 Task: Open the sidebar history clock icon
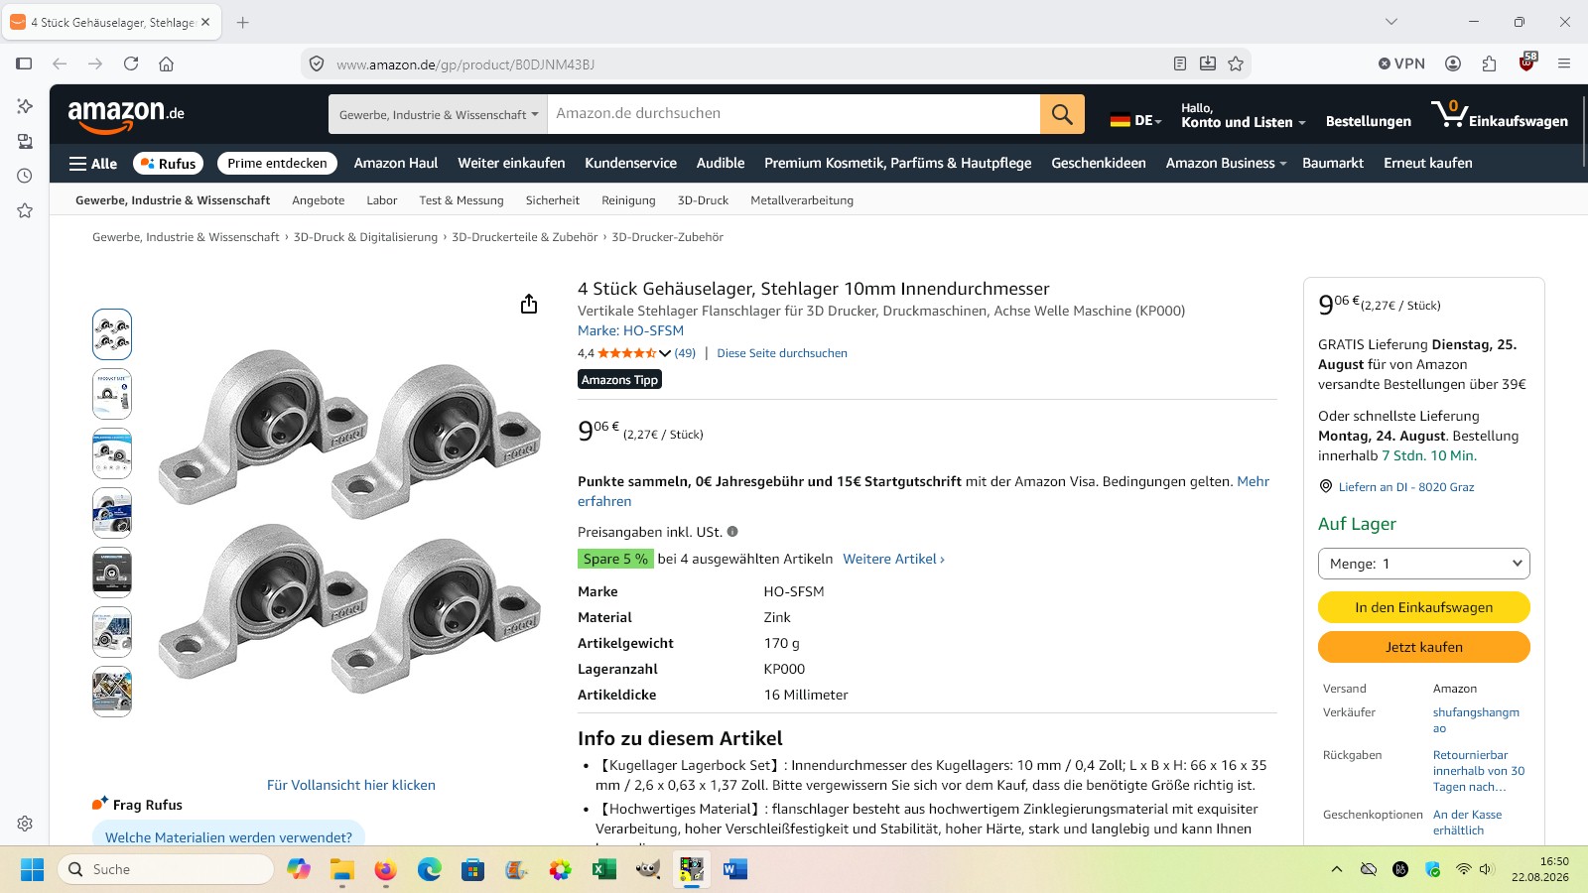pyautogui.click(x=25, y=176)
